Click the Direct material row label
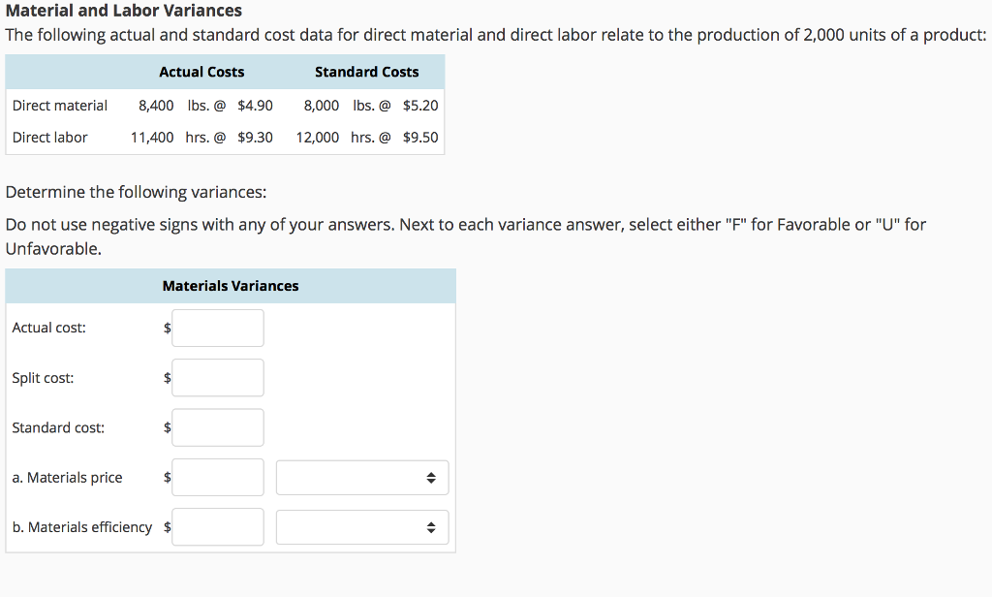Screen dimensions: 992x597 (59, 105)
